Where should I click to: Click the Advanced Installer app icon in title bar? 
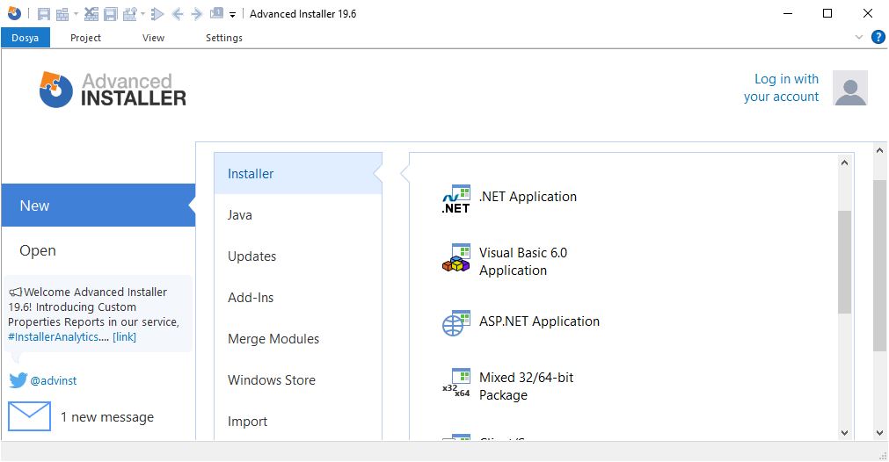(x=14, y=13)
